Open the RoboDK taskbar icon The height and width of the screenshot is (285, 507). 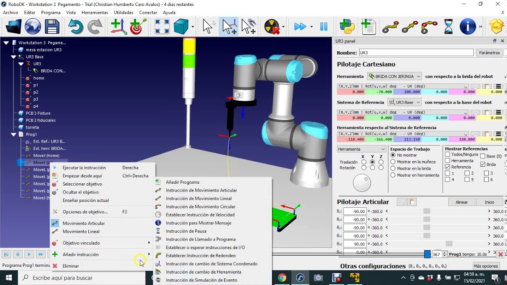pos(300,277)
